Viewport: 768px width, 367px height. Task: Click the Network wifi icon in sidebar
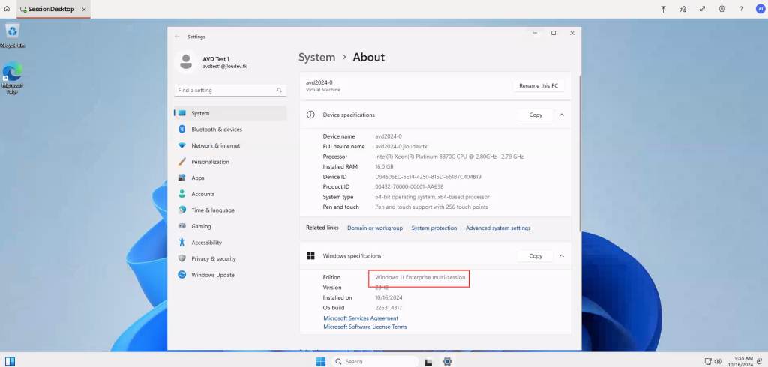coord(182,145)
